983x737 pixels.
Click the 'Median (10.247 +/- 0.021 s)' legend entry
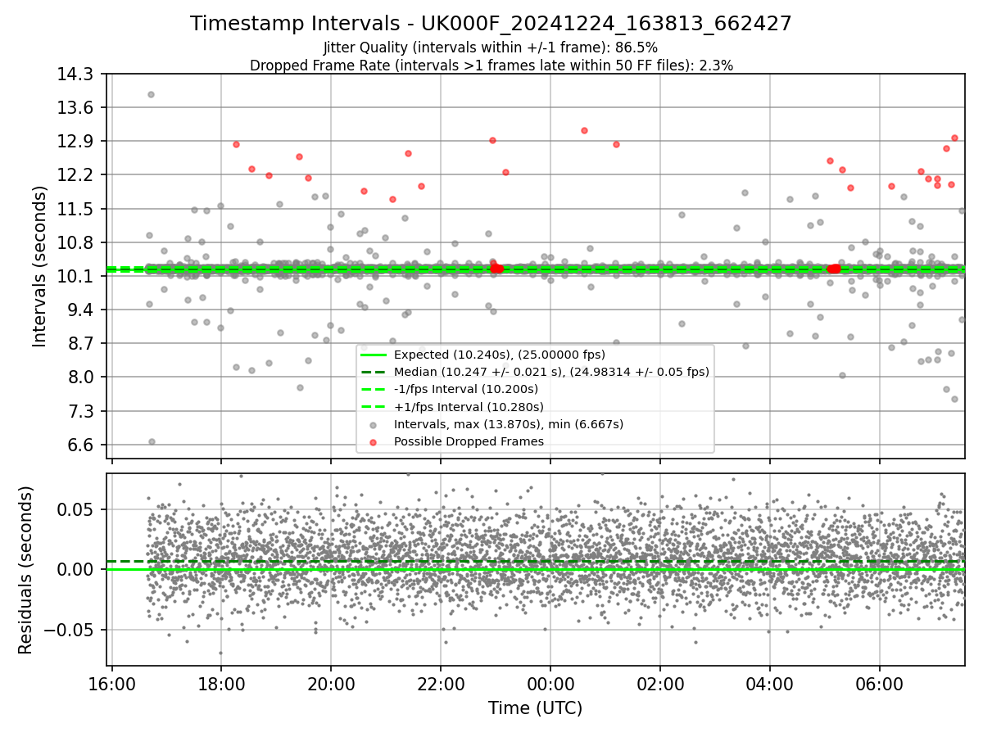click(551, 372)
